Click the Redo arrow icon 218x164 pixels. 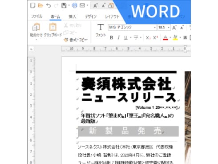pos(56,6)
